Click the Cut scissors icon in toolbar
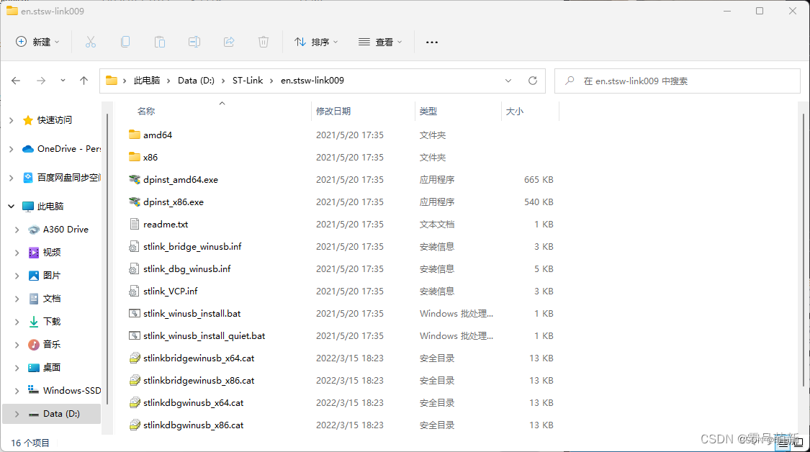The image size is (810, 452). pyautogui.click(x=91, y=42)
